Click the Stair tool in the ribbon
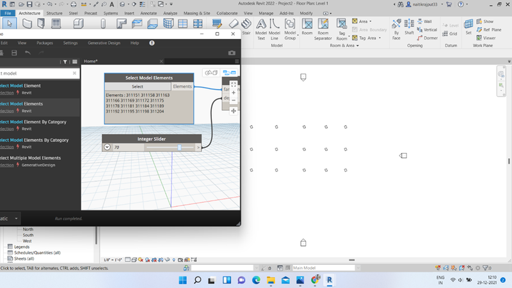 (x=246, y=27)
